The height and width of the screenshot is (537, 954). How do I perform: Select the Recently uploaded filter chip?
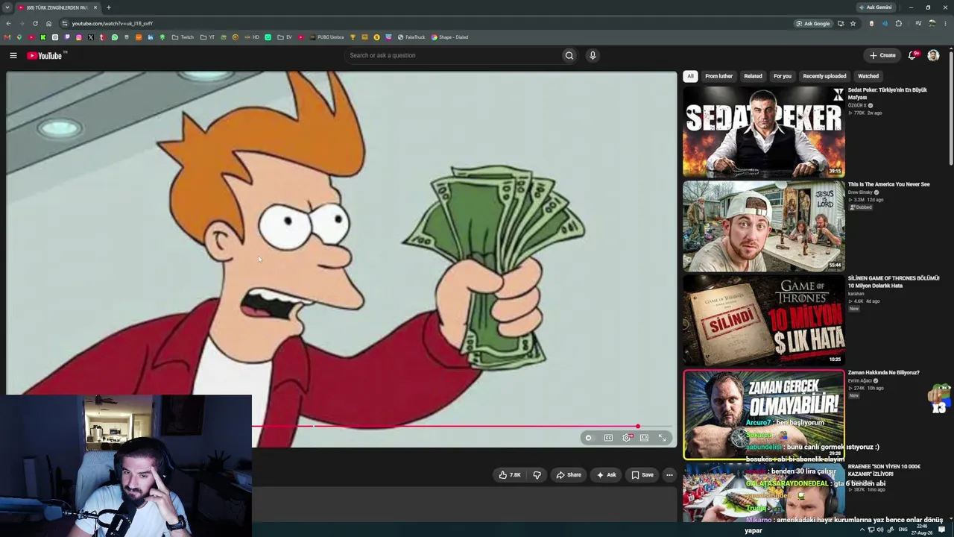(x=824, y=76)
